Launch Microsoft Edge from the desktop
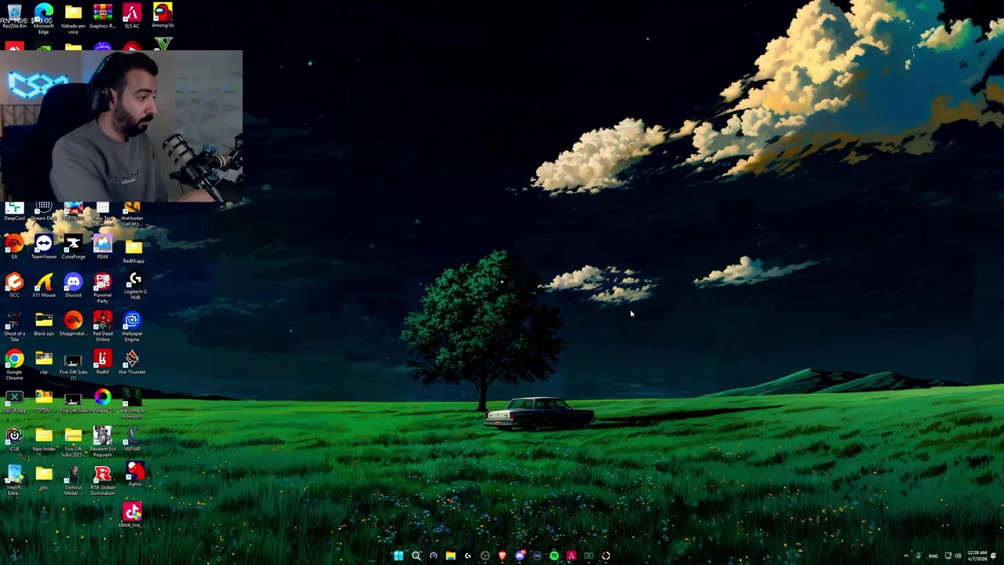 [44, 18]
